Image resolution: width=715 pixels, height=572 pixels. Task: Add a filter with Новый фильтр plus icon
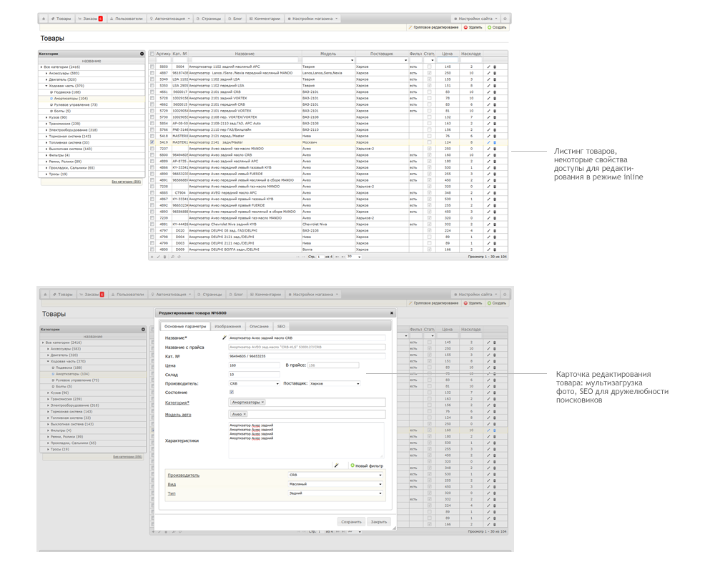click(352, 465)
